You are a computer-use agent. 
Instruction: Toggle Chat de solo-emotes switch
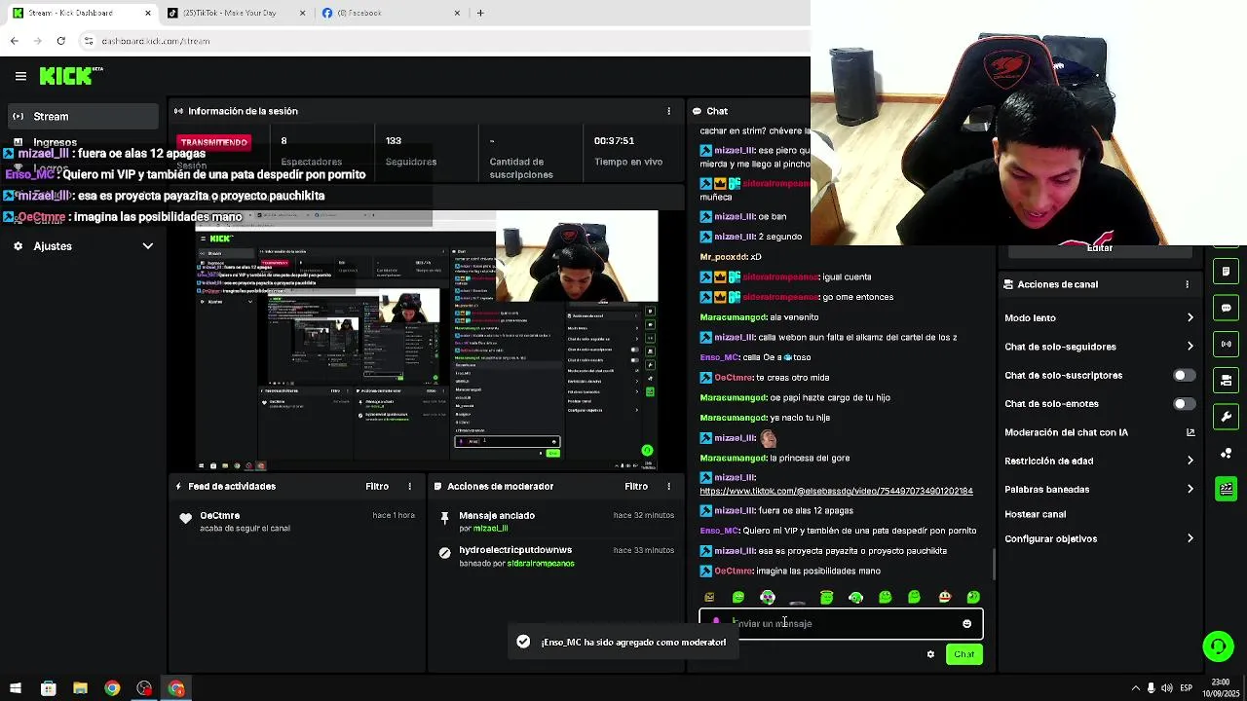coord(1184,403)
